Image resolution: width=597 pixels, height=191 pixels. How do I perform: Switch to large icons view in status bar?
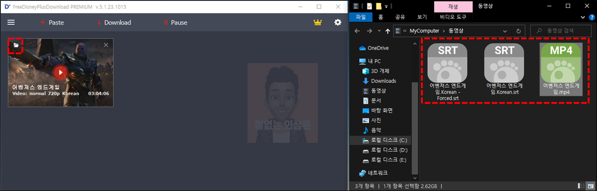(590, 186)
